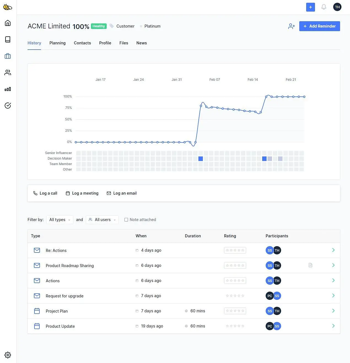Switch to the Files tab
Screen dimensions: 350x363
(x=124, y=43)
